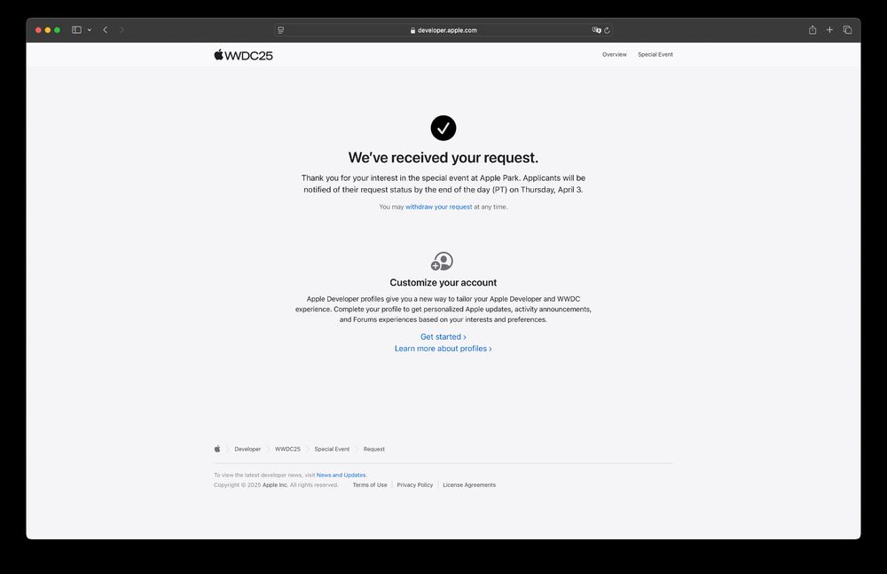887x574 pixels.
Task: Click the Get started link
Action: [x=443, y=337]
